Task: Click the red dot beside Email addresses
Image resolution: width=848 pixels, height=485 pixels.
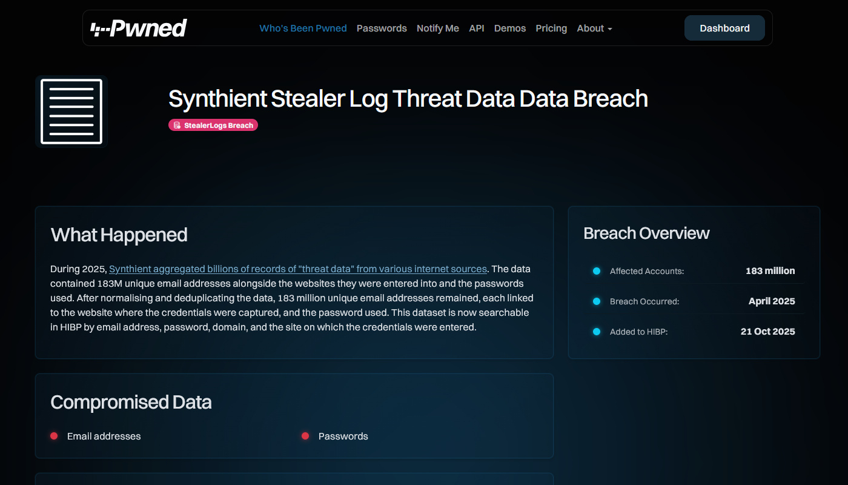Action: click(x=54, y=435)
